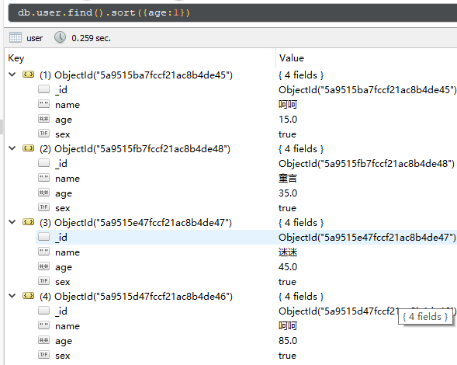Image resolution: width=457 pixels, height=365 pixels.
Task: Select the name key in record (2)
Action: (x=68, y=179)
